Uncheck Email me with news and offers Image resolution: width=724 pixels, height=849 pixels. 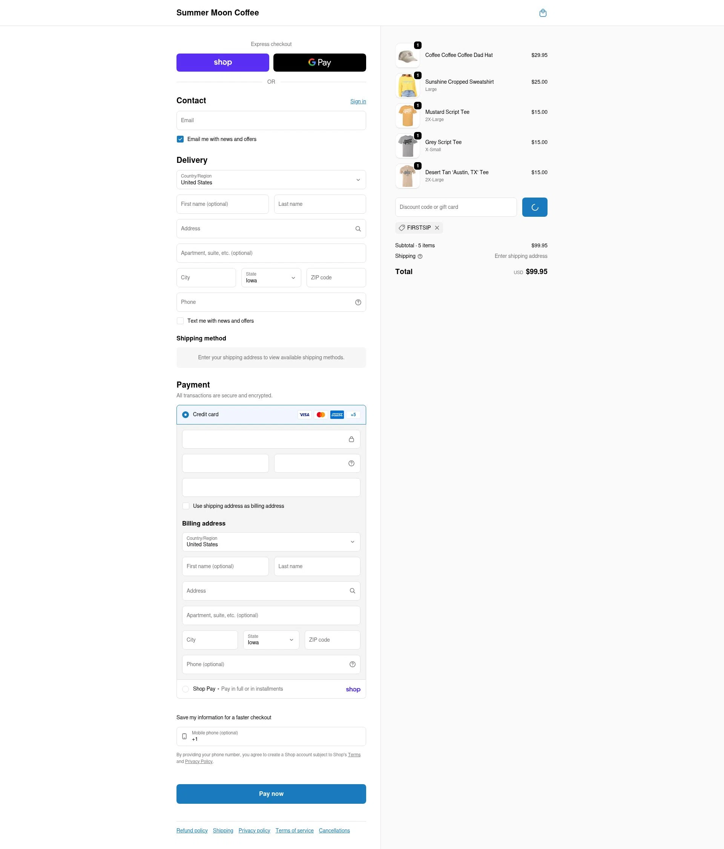[180, 139]
